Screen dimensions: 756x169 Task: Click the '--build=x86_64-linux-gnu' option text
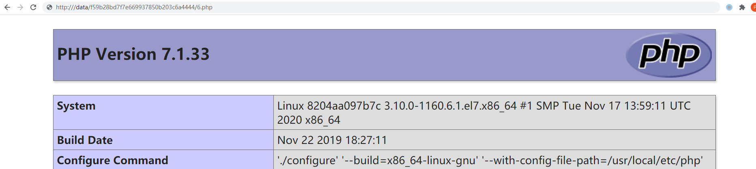410,161
